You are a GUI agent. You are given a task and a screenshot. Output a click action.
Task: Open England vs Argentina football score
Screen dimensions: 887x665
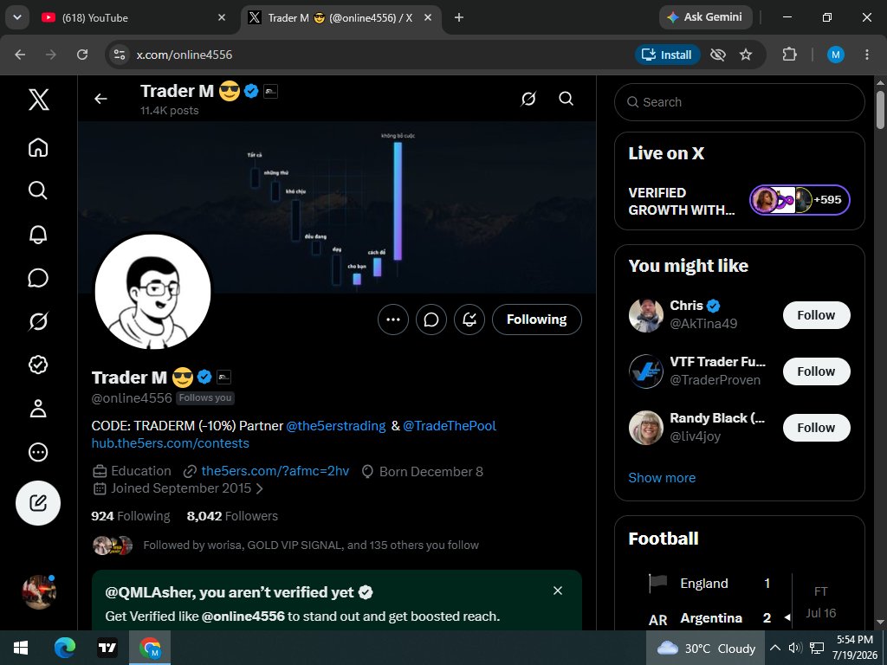[x=740, y=601]
